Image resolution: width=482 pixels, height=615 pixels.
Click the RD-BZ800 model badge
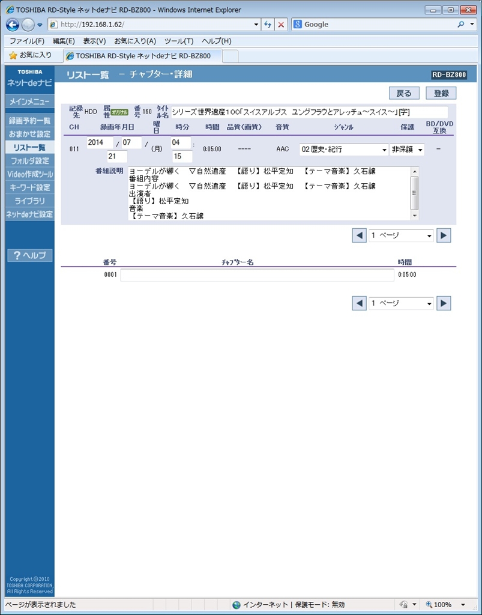[449, 74]
